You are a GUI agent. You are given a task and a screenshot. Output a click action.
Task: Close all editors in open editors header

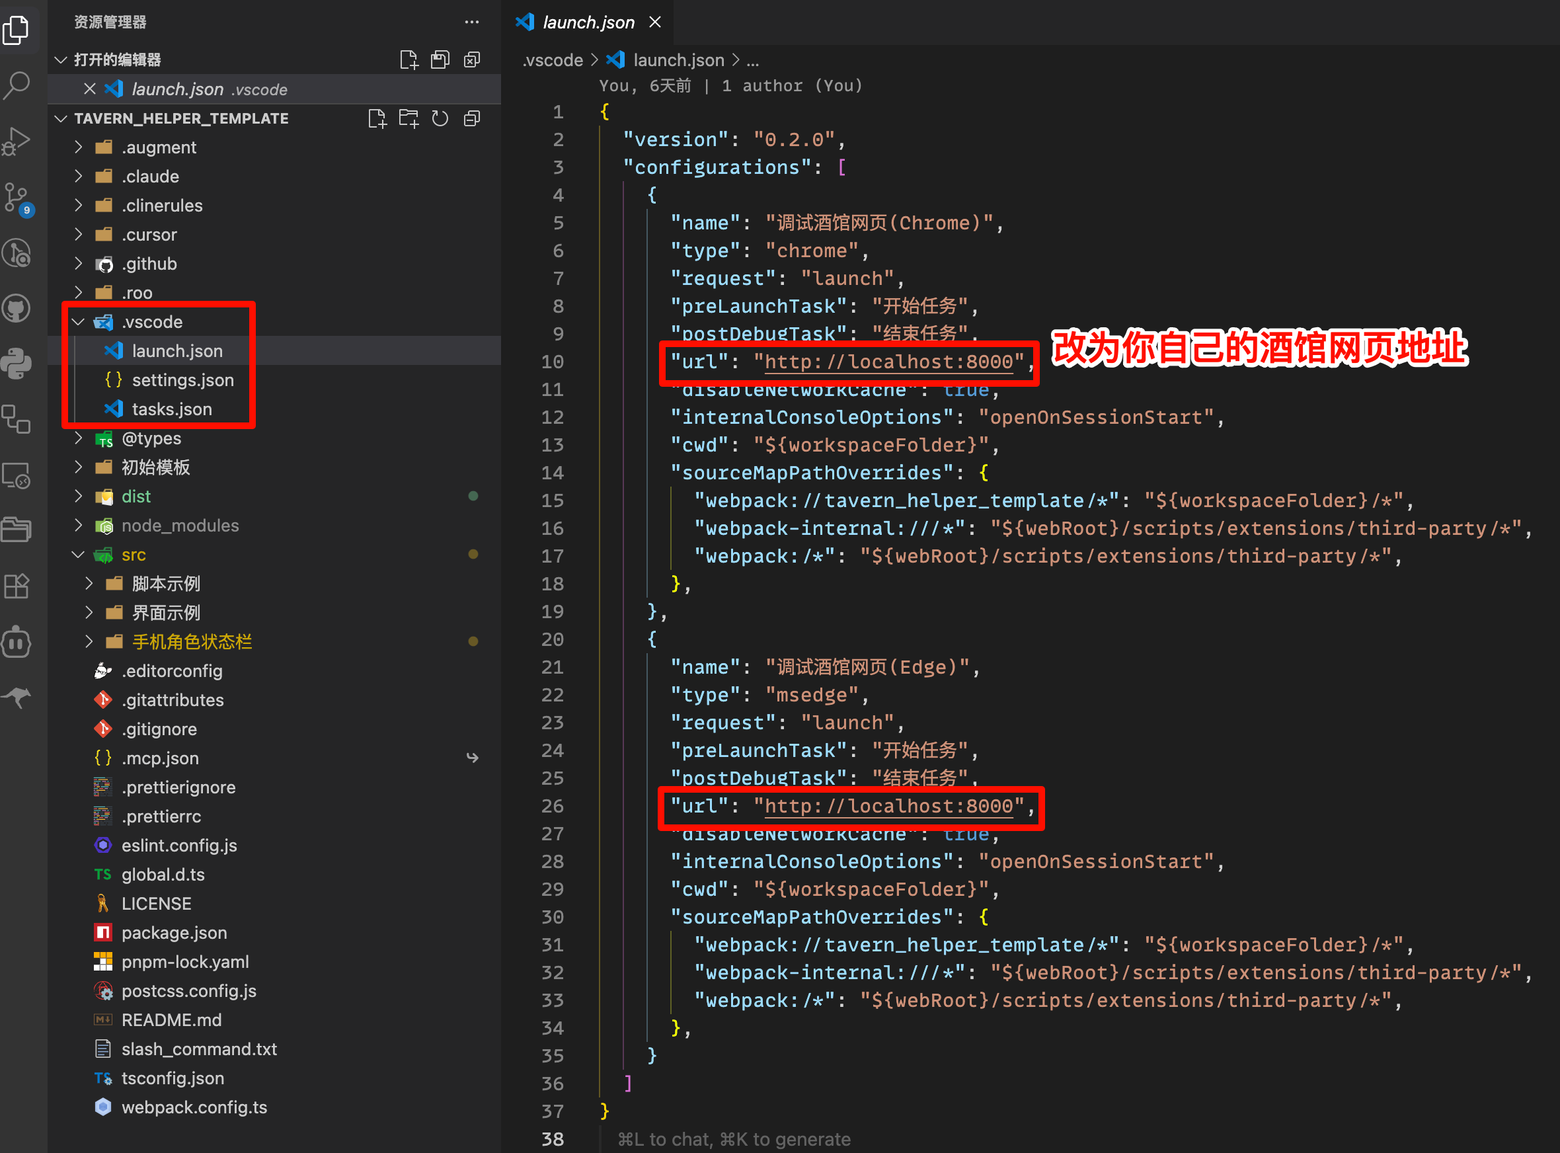pos(473,60)
